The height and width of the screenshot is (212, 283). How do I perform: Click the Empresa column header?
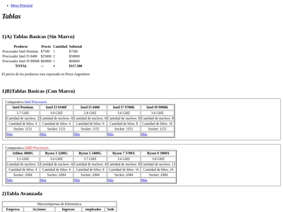(13, 209)
